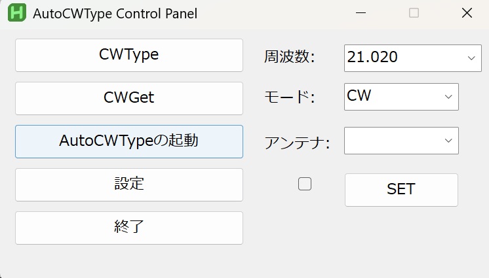This screenshot has width=489, height=278.
Task: Apply values with the SET button
Action: click(x=401, y=190)
